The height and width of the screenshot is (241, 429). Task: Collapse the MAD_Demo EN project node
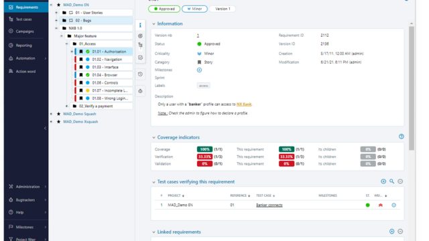tap(51, 5)
